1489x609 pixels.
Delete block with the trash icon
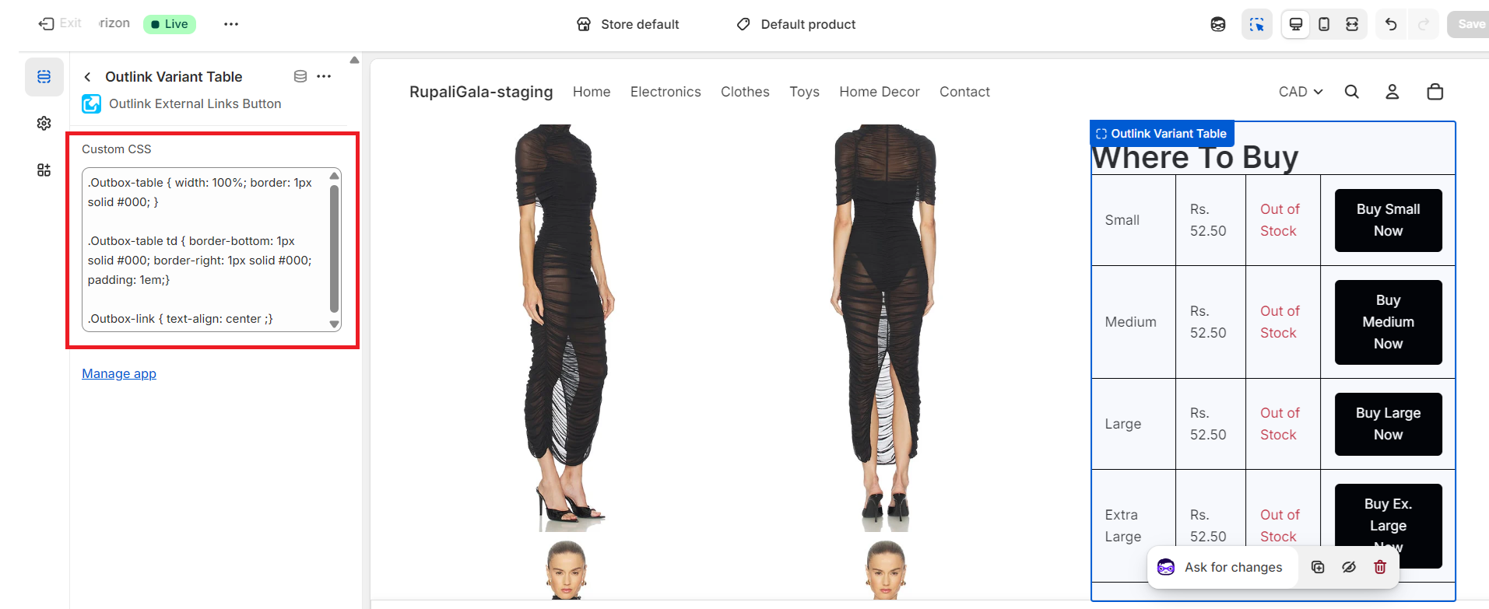coord(1380,567)
